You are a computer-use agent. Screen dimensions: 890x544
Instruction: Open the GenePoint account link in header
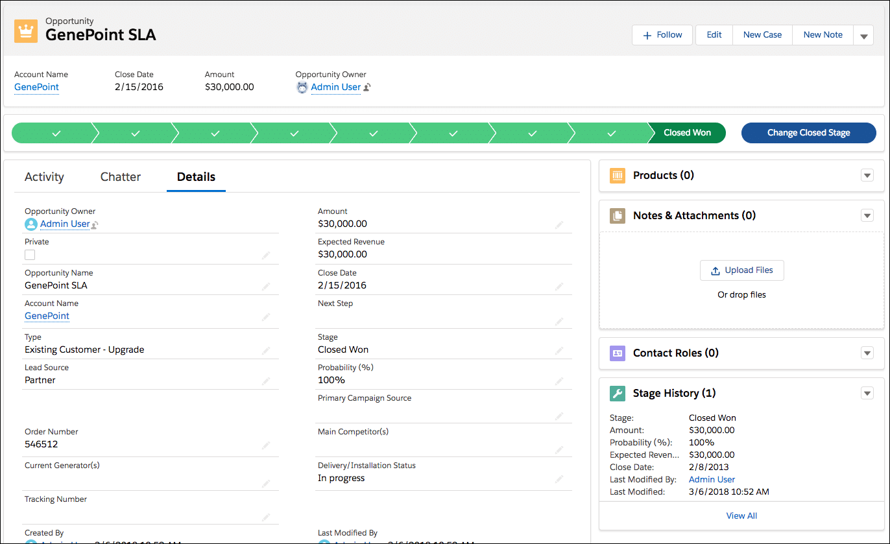[x=36, y=87]
